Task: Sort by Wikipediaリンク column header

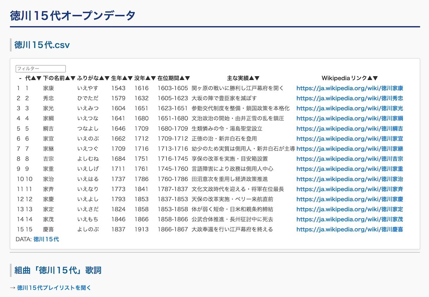Action: [x=350, y=78]
